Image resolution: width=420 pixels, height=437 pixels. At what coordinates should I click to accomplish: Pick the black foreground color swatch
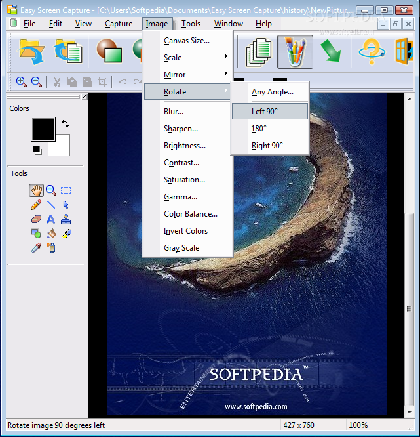43,129
